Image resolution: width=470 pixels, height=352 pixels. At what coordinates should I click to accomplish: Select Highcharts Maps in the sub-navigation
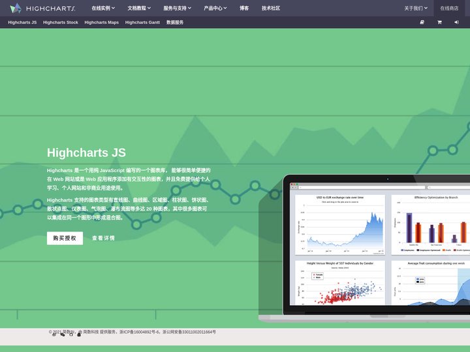[x=102, y=22]
